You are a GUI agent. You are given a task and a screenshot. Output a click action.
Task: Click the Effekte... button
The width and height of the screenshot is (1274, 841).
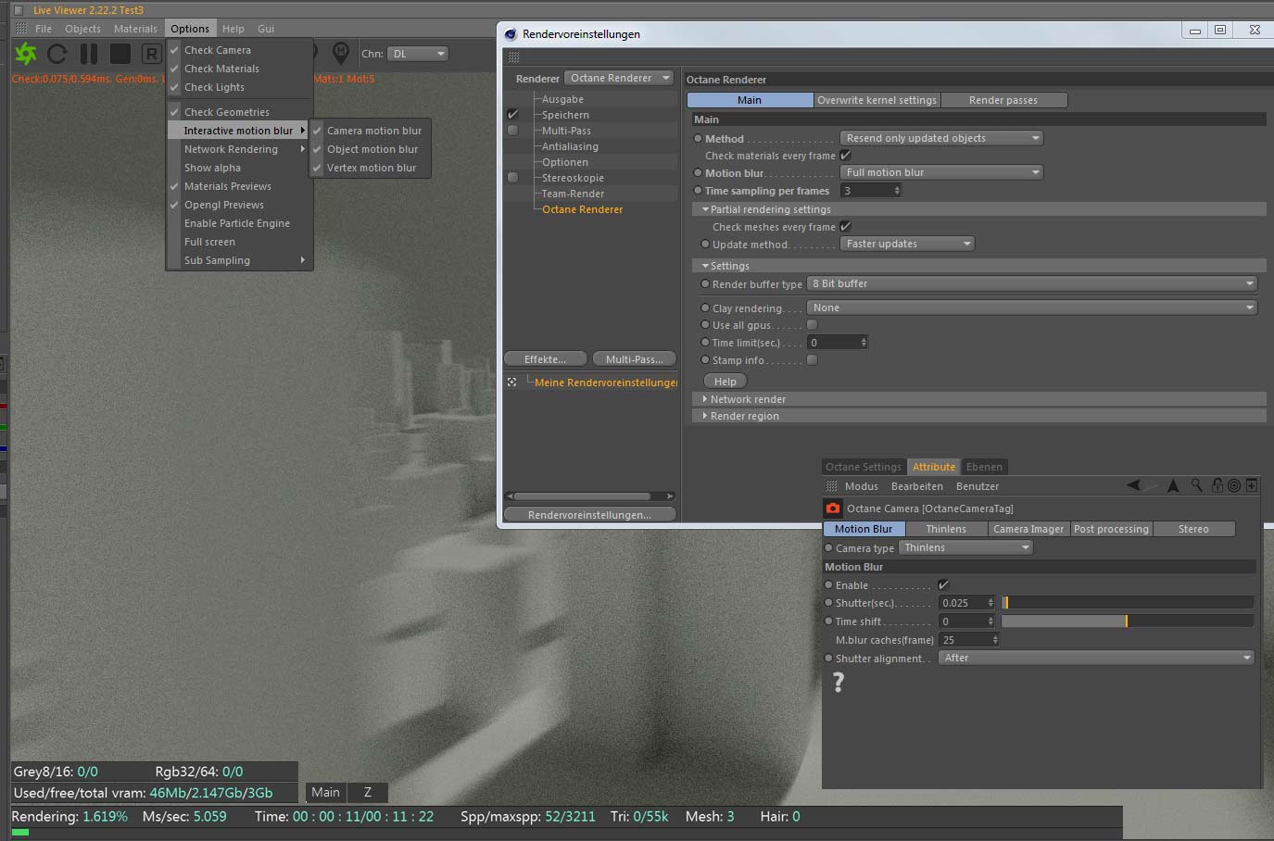[546, 359]
